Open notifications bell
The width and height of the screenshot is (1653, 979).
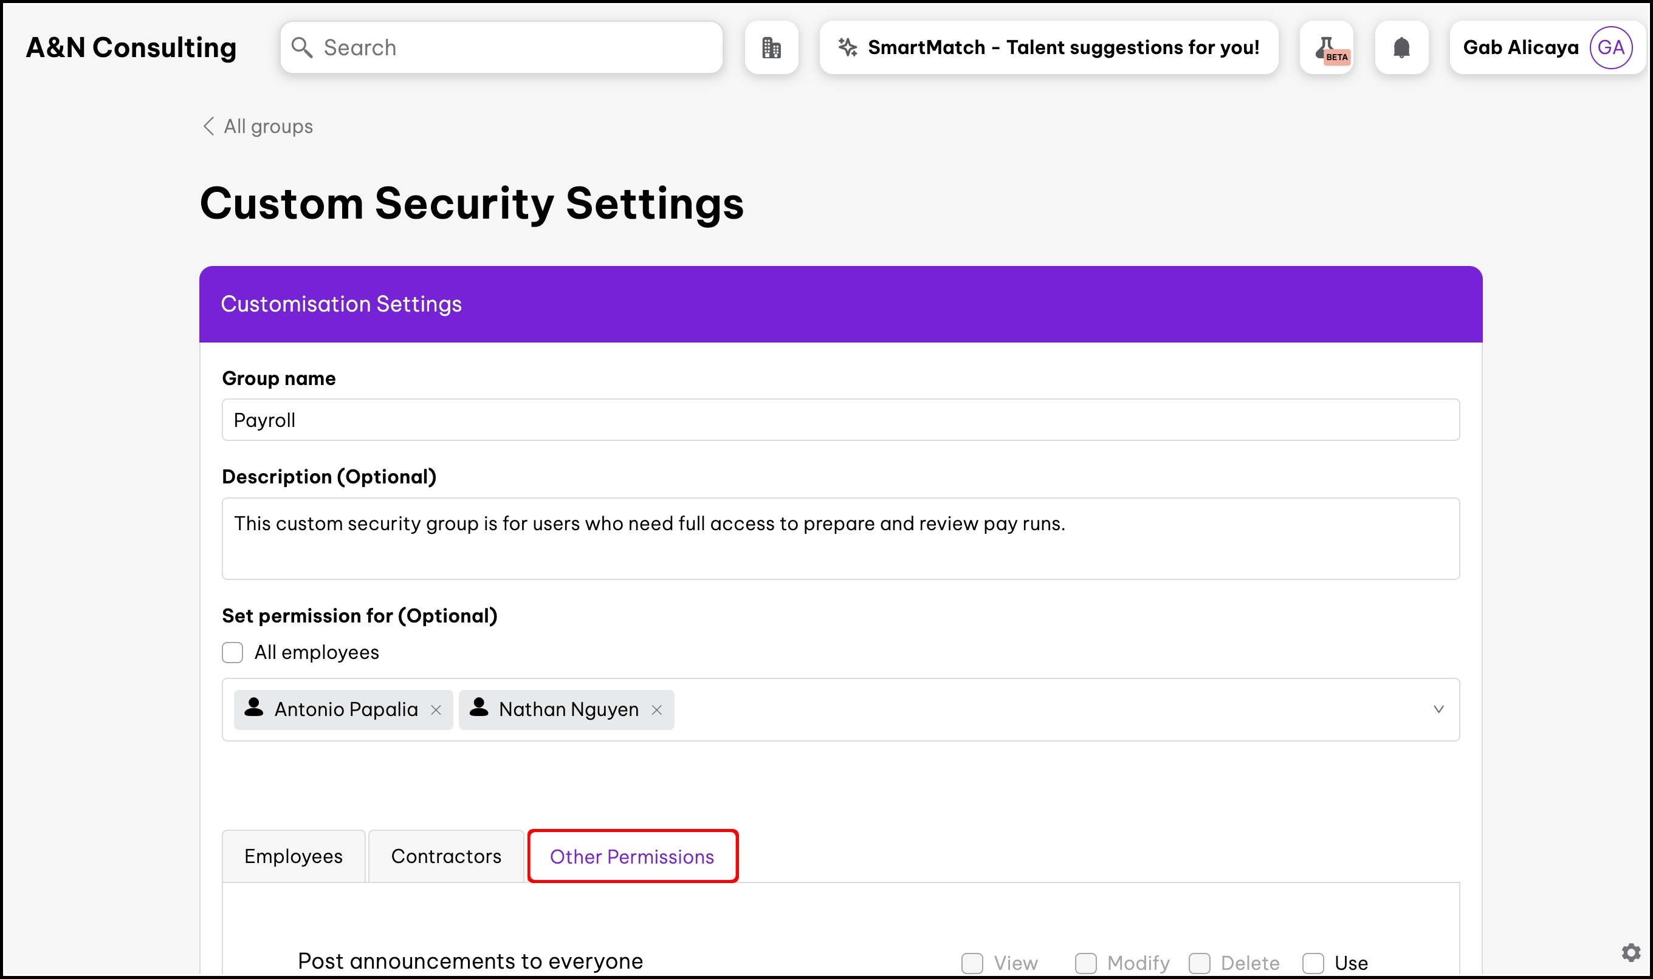[x=1401, y=47]
